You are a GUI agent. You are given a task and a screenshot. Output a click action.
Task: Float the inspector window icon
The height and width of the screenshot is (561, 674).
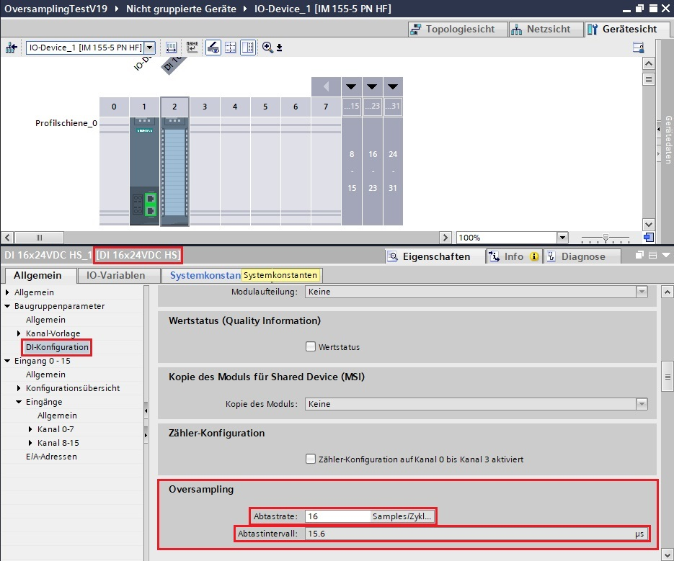click(x=639, y=255)
